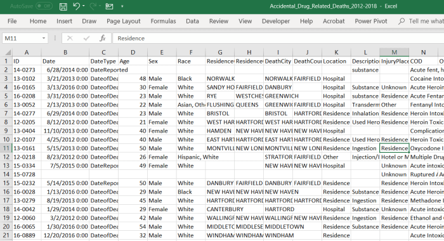Click cell A1 containing ID
Screen dimensions: 444x241
(27, 61)
